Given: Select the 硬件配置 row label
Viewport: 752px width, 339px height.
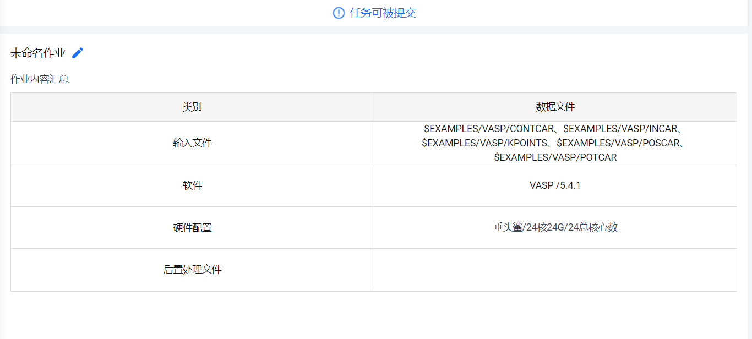Looking at the screenshot, I should (192, 227).
